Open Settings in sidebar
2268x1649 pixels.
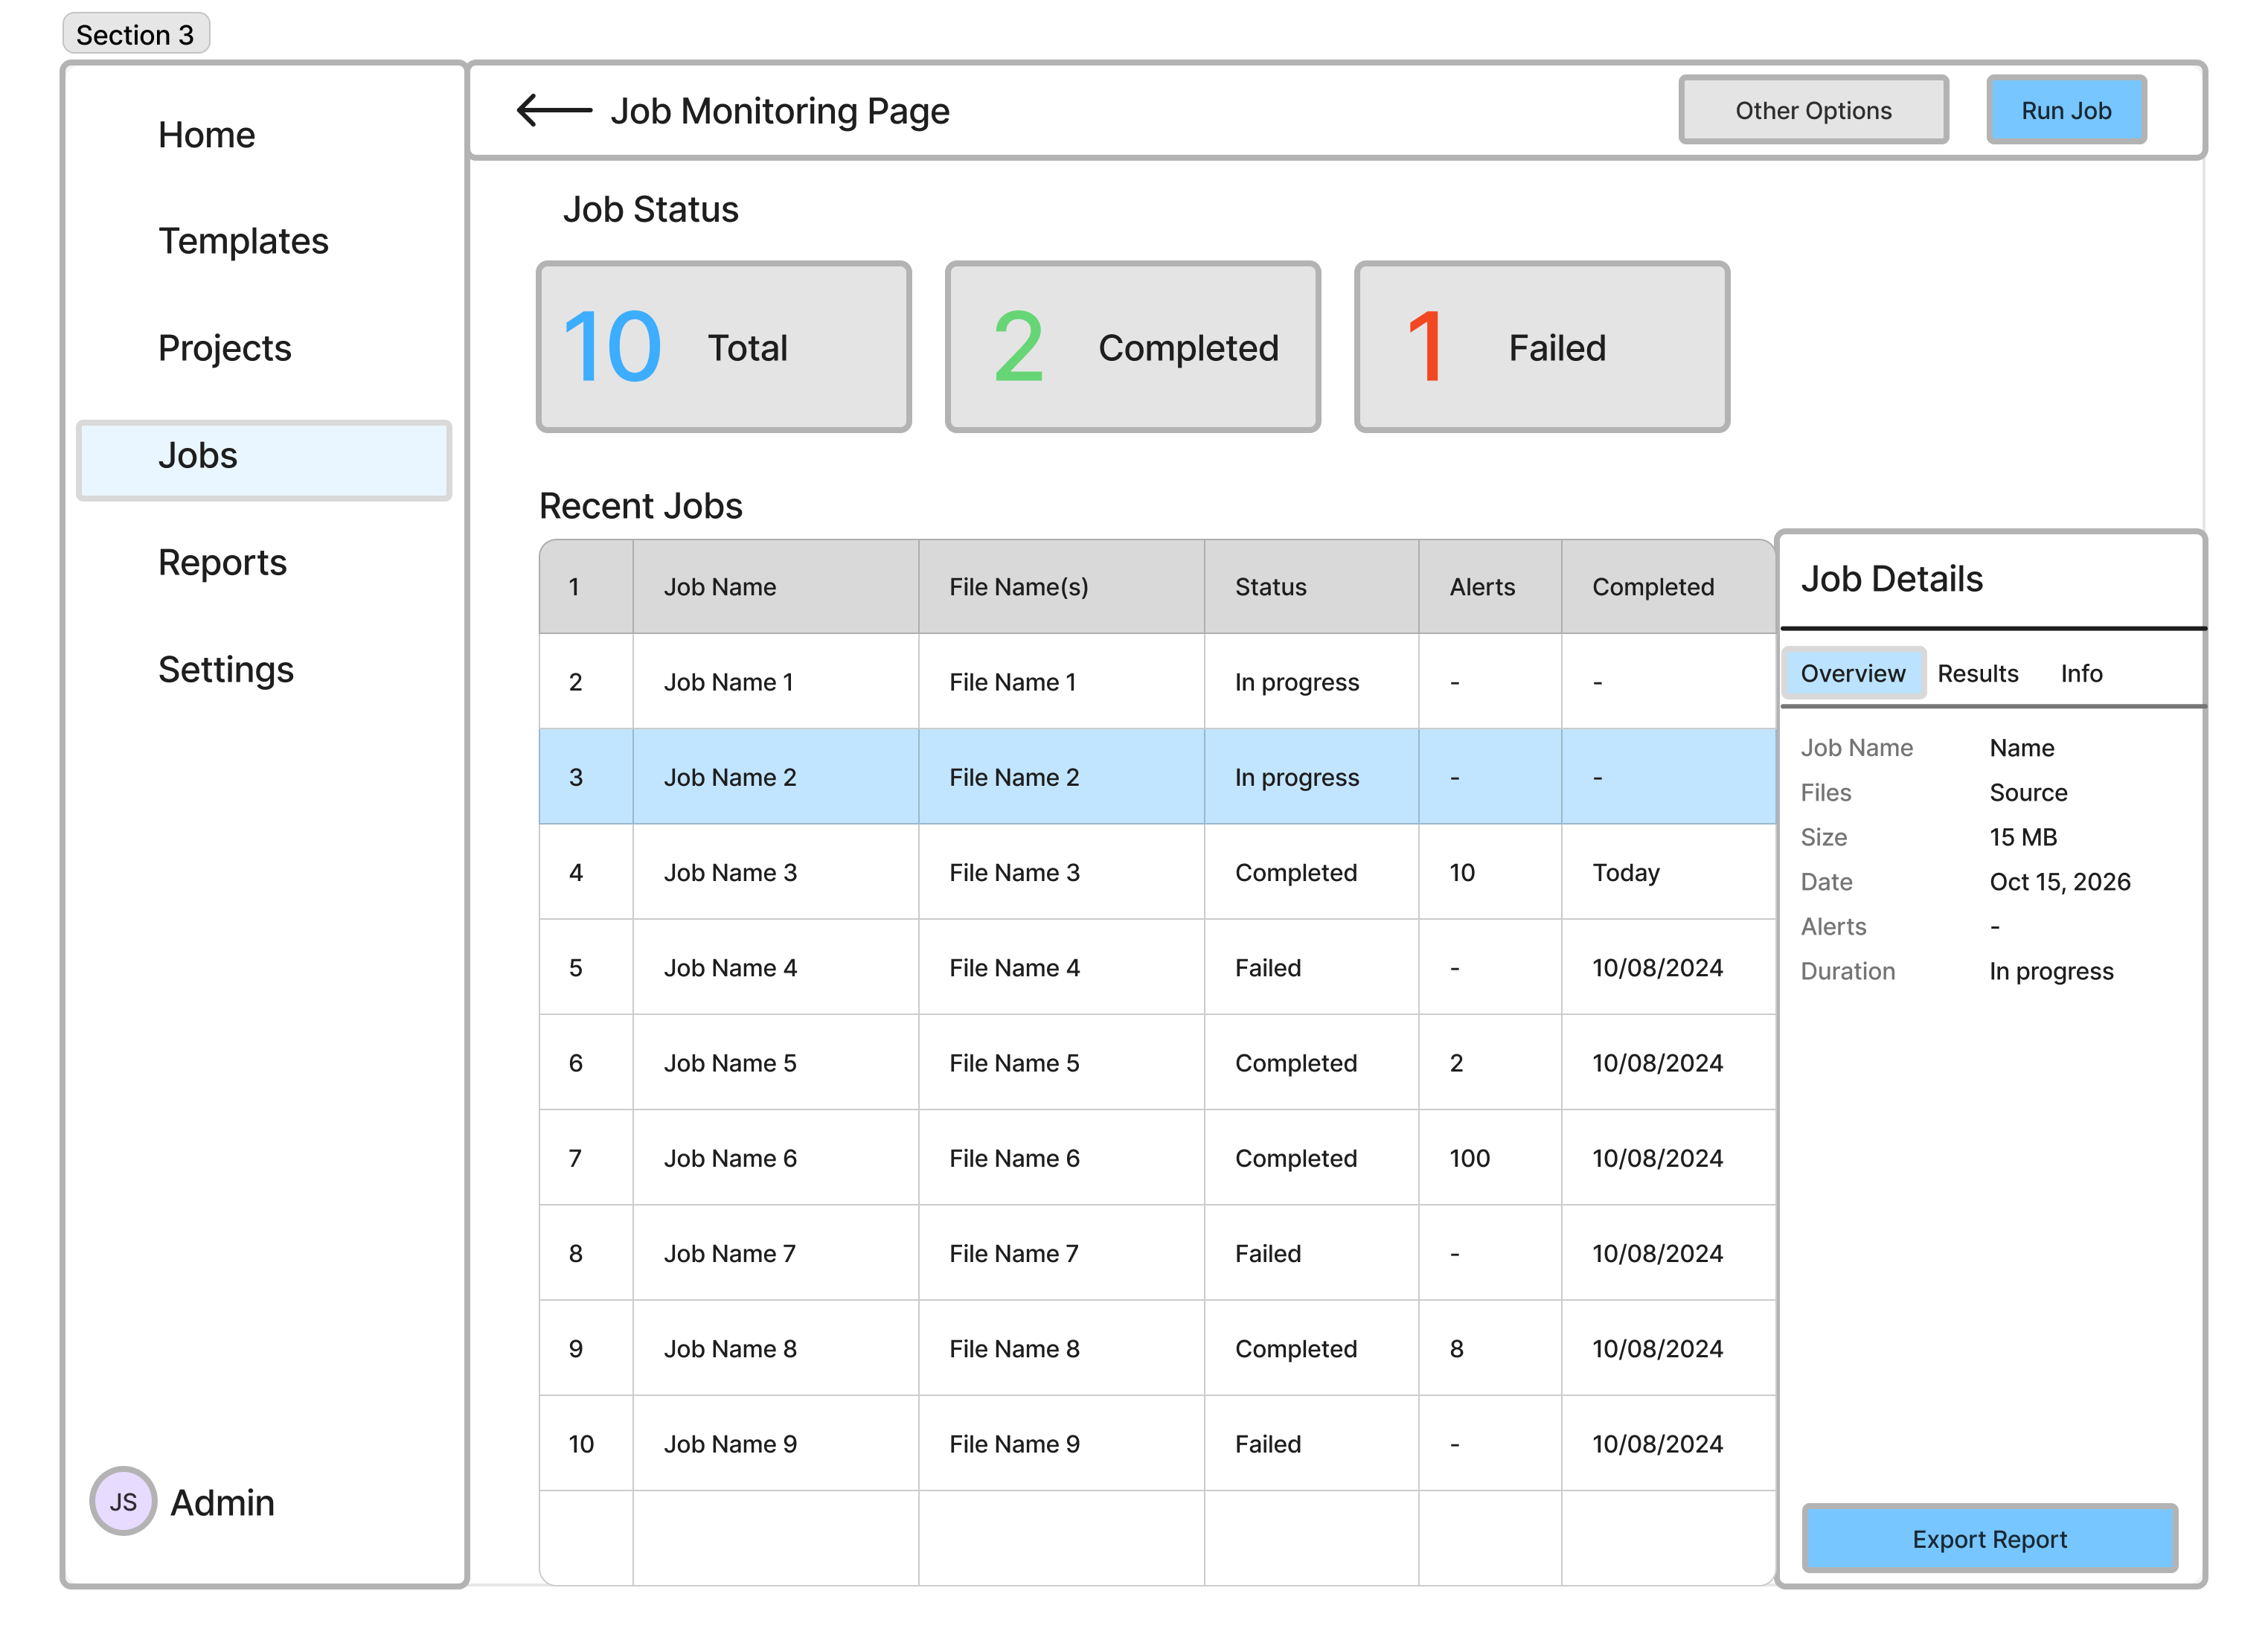tap(225, 669)
